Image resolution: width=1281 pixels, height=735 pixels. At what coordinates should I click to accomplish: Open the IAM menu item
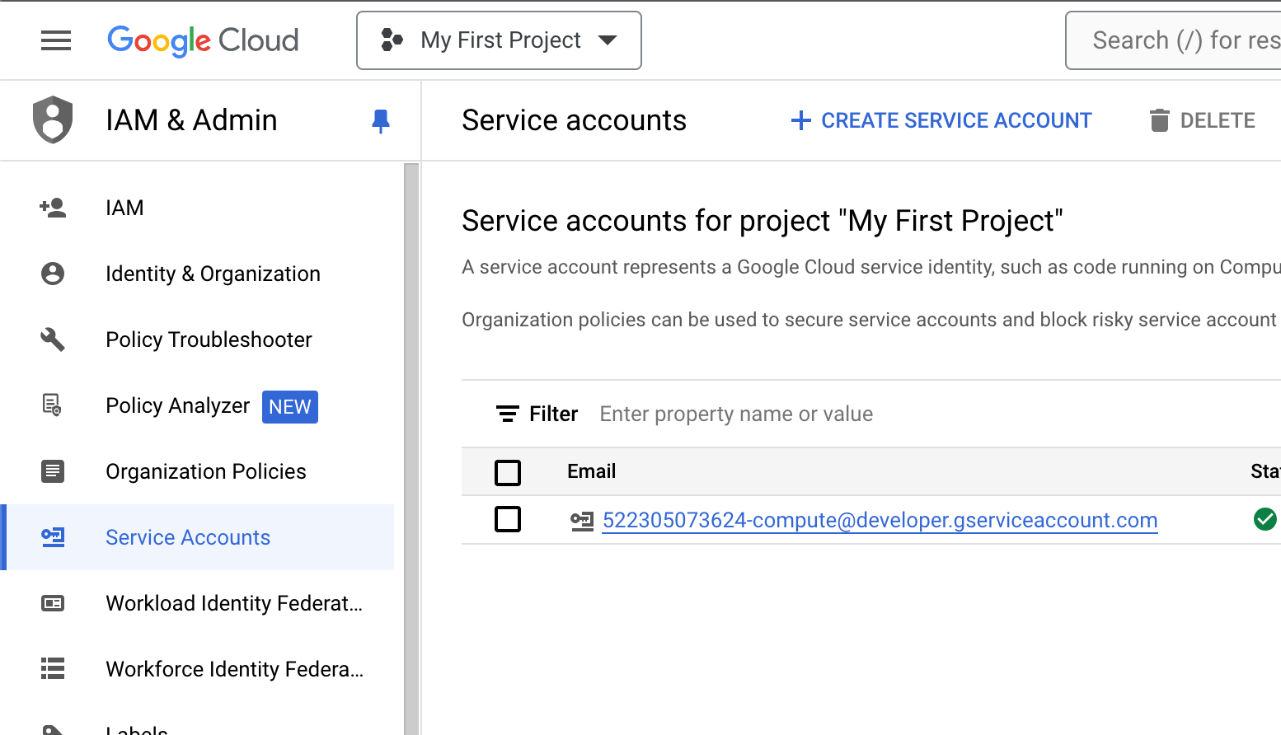[198, 208]
